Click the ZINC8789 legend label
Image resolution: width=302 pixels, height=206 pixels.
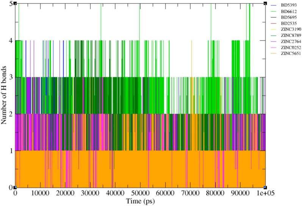(291, 36)
